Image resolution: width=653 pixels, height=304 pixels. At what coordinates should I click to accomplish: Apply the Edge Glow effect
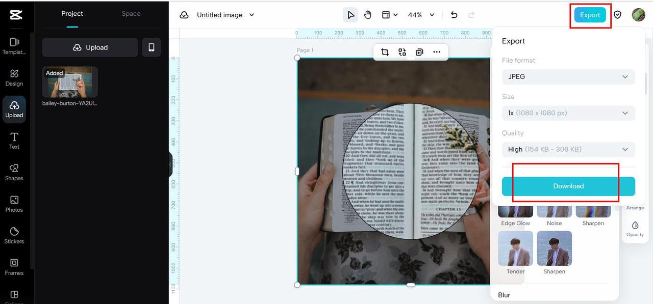515,215
